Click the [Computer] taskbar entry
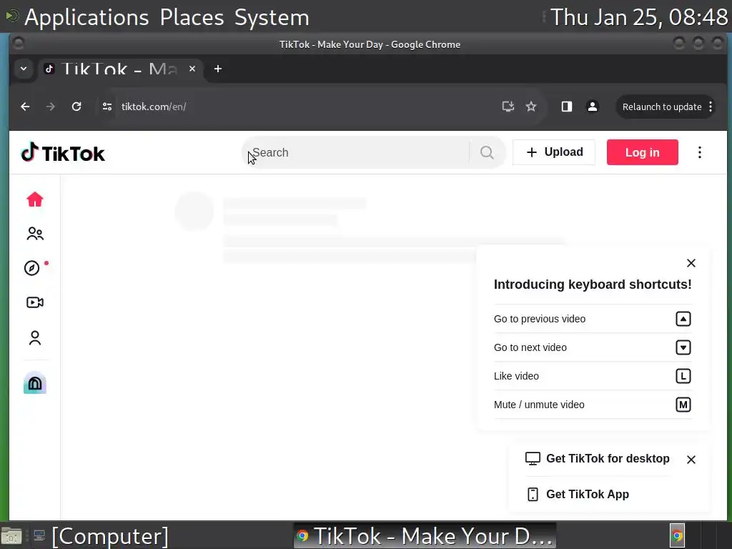The image size is (732, 549). pos(100,536)
